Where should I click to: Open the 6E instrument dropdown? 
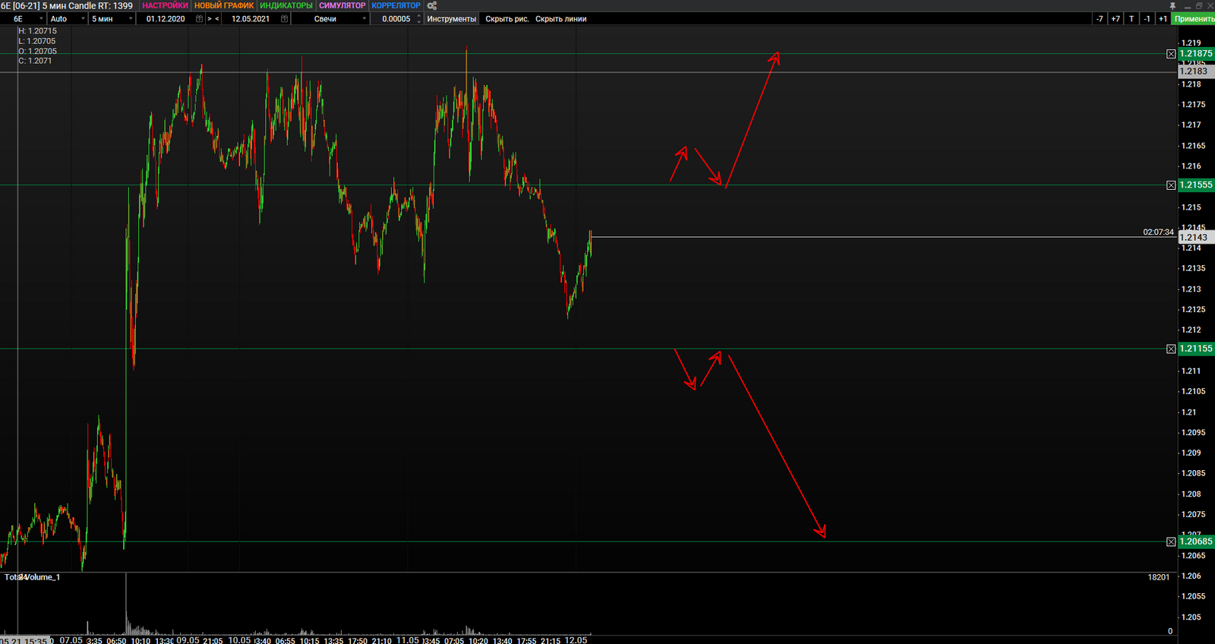coord(24,19)
